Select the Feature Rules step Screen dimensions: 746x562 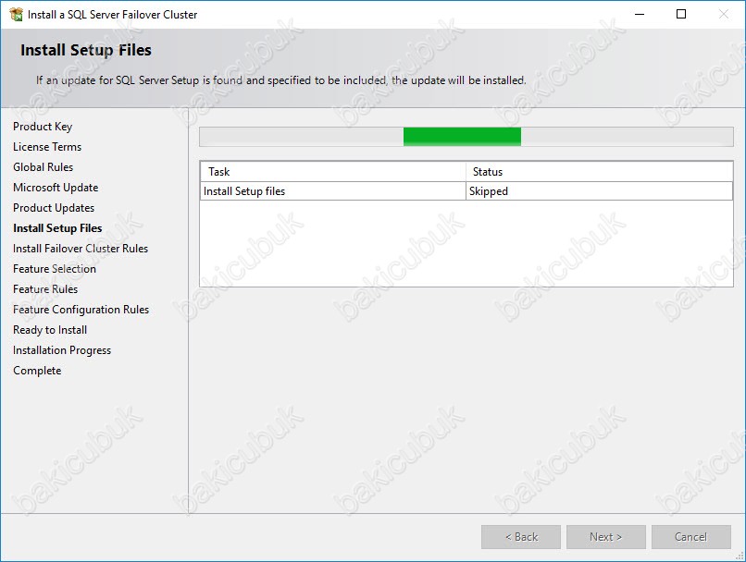click(45, 289)
